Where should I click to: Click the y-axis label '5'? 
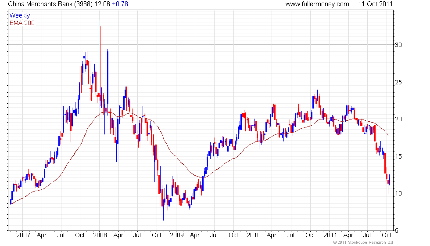397,231
